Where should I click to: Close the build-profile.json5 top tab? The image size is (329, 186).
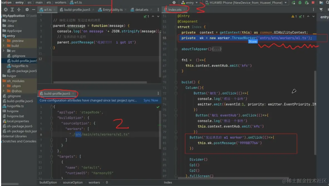pos(93,10)
